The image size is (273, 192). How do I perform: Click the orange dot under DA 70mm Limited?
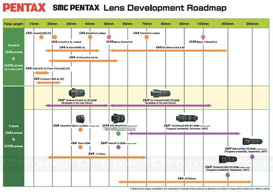(x=147, y=37)
